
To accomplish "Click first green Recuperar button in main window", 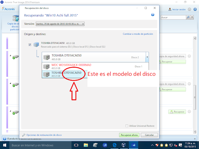I will pyautogui.click(x=172, y=62).
